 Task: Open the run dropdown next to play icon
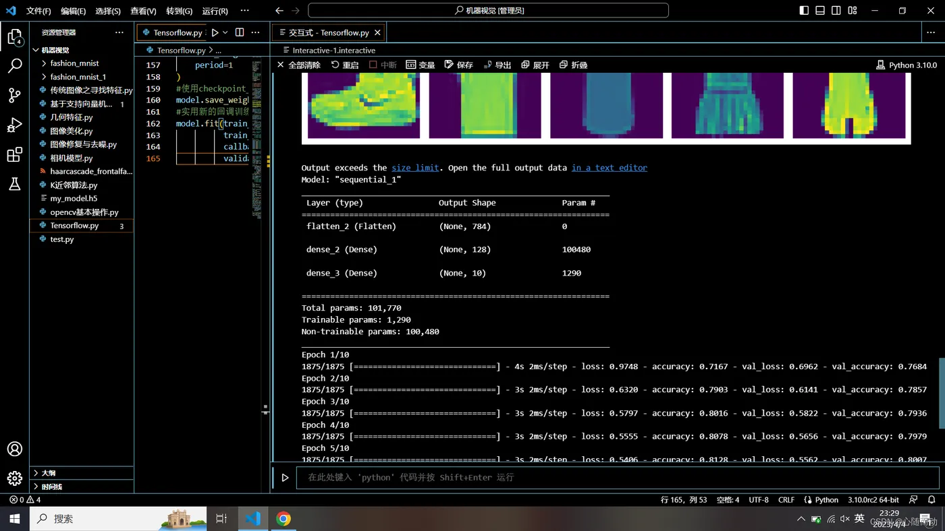click(x=225, y=32)
